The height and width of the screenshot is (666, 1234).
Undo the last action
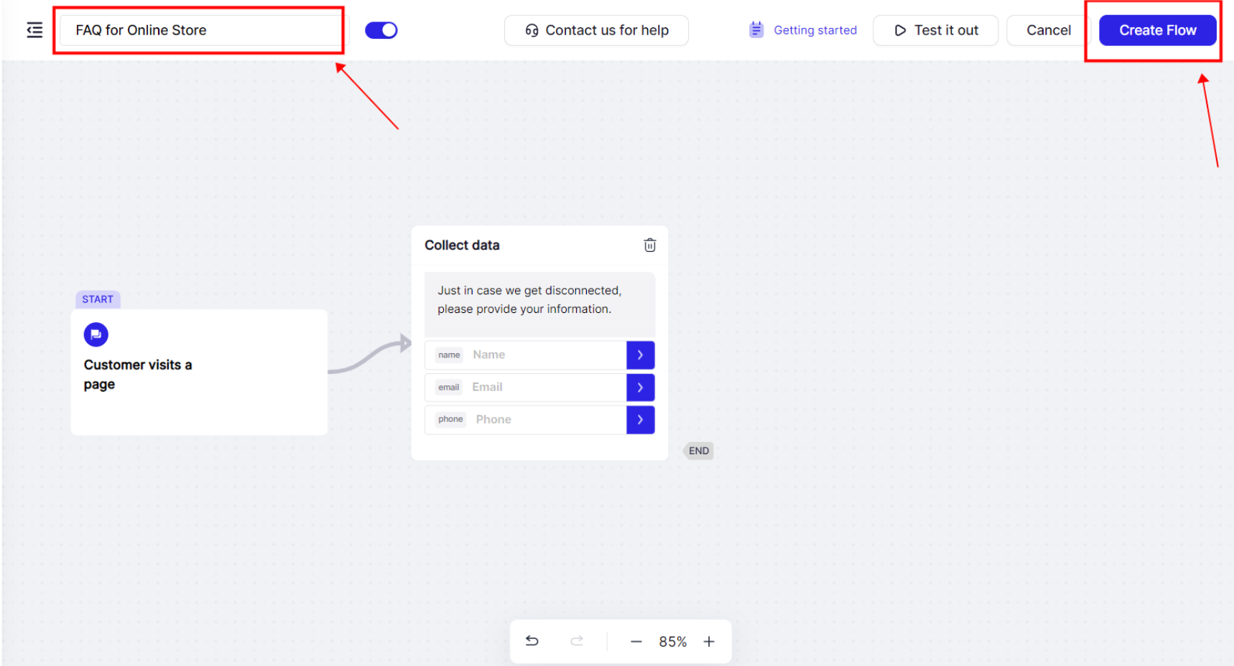[532, 641]
